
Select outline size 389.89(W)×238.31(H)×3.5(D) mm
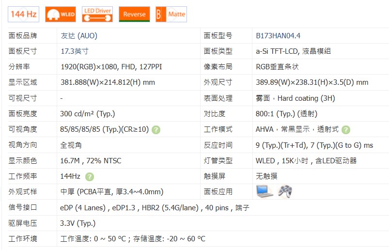click(x=312, y=82)
